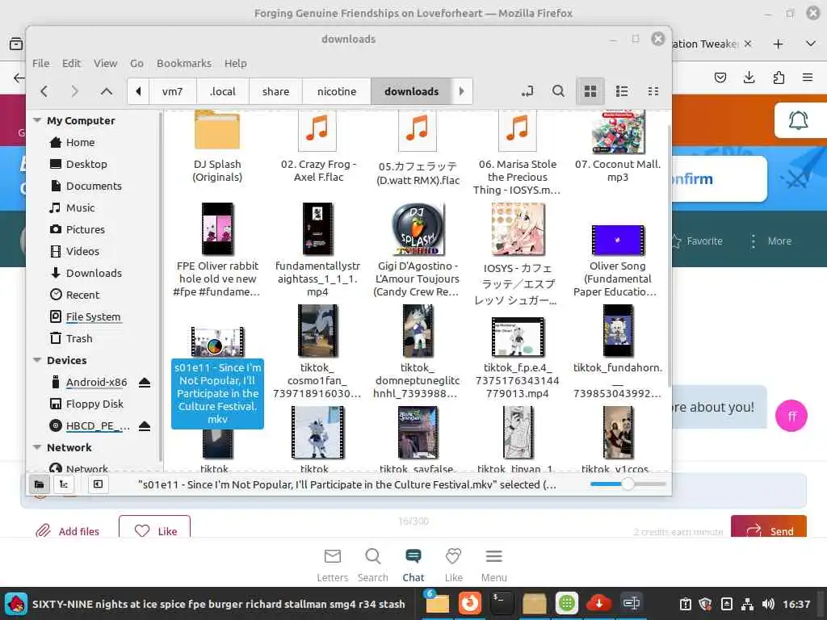Viewport: 827px width, 620px height.
Task: Show Places in the sidebar
Action: 39,484
